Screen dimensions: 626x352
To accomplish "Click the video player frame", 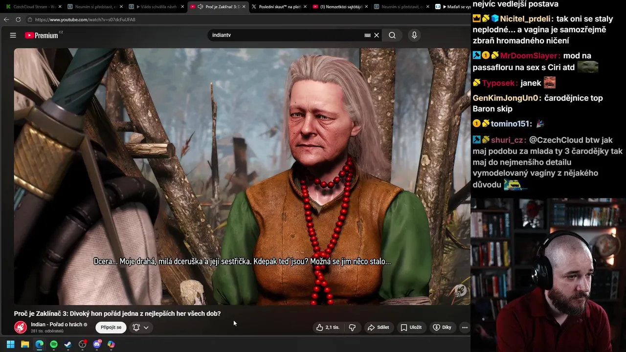I will point(242,176).
